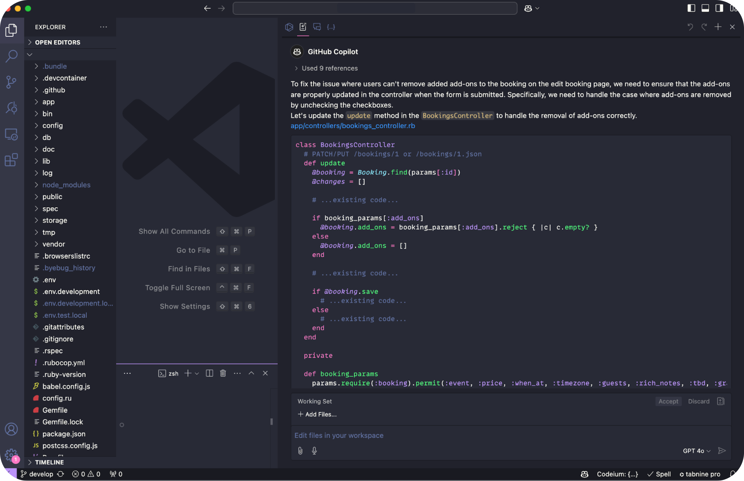The width and height of the screenshot is (744, 481).
Task: Open the Source Control view
Action: point(11,82)
